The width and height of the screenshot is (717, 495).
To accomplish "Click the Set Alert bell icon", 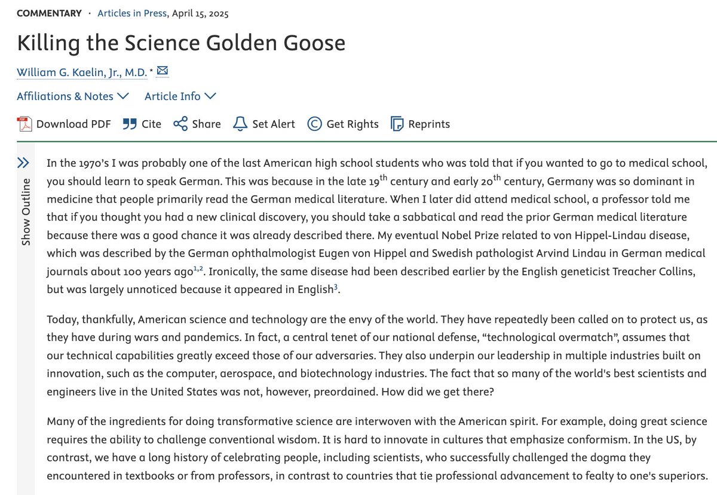I will pos(240,124).
